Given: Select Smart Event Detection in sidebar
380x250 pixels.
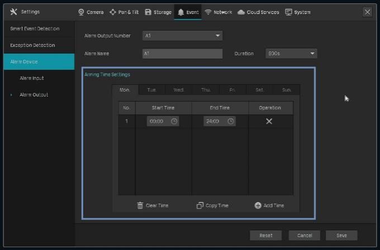Looking at the screenshot, I should tap(35, 28).
